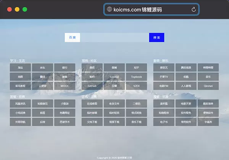Click the globe icon in address bar
Viewport: 229px width, 160px height.
(110, 9)
